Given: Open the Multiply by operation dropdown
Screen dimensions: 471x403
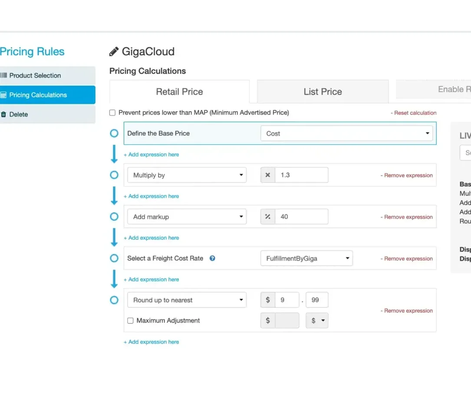Looking at the screenshot, I should click(187, 175).
